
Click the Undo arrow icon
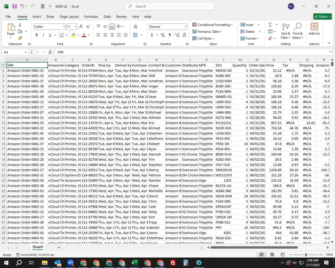click(22, 6)
